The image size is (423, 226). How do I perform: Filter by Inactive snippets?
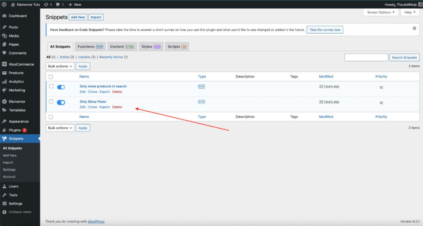(84, 57)
